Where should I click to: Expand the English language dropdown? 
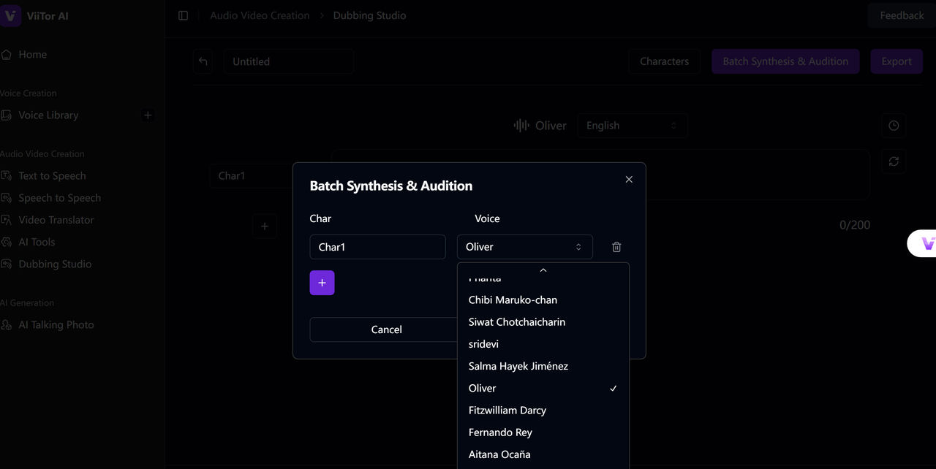[632, 126]
